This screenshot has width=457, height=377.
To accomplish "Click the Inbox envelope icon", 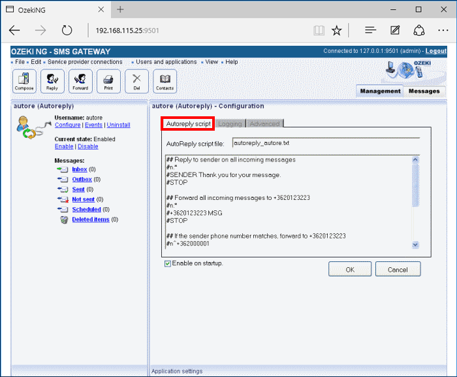I will pos(63,169).
